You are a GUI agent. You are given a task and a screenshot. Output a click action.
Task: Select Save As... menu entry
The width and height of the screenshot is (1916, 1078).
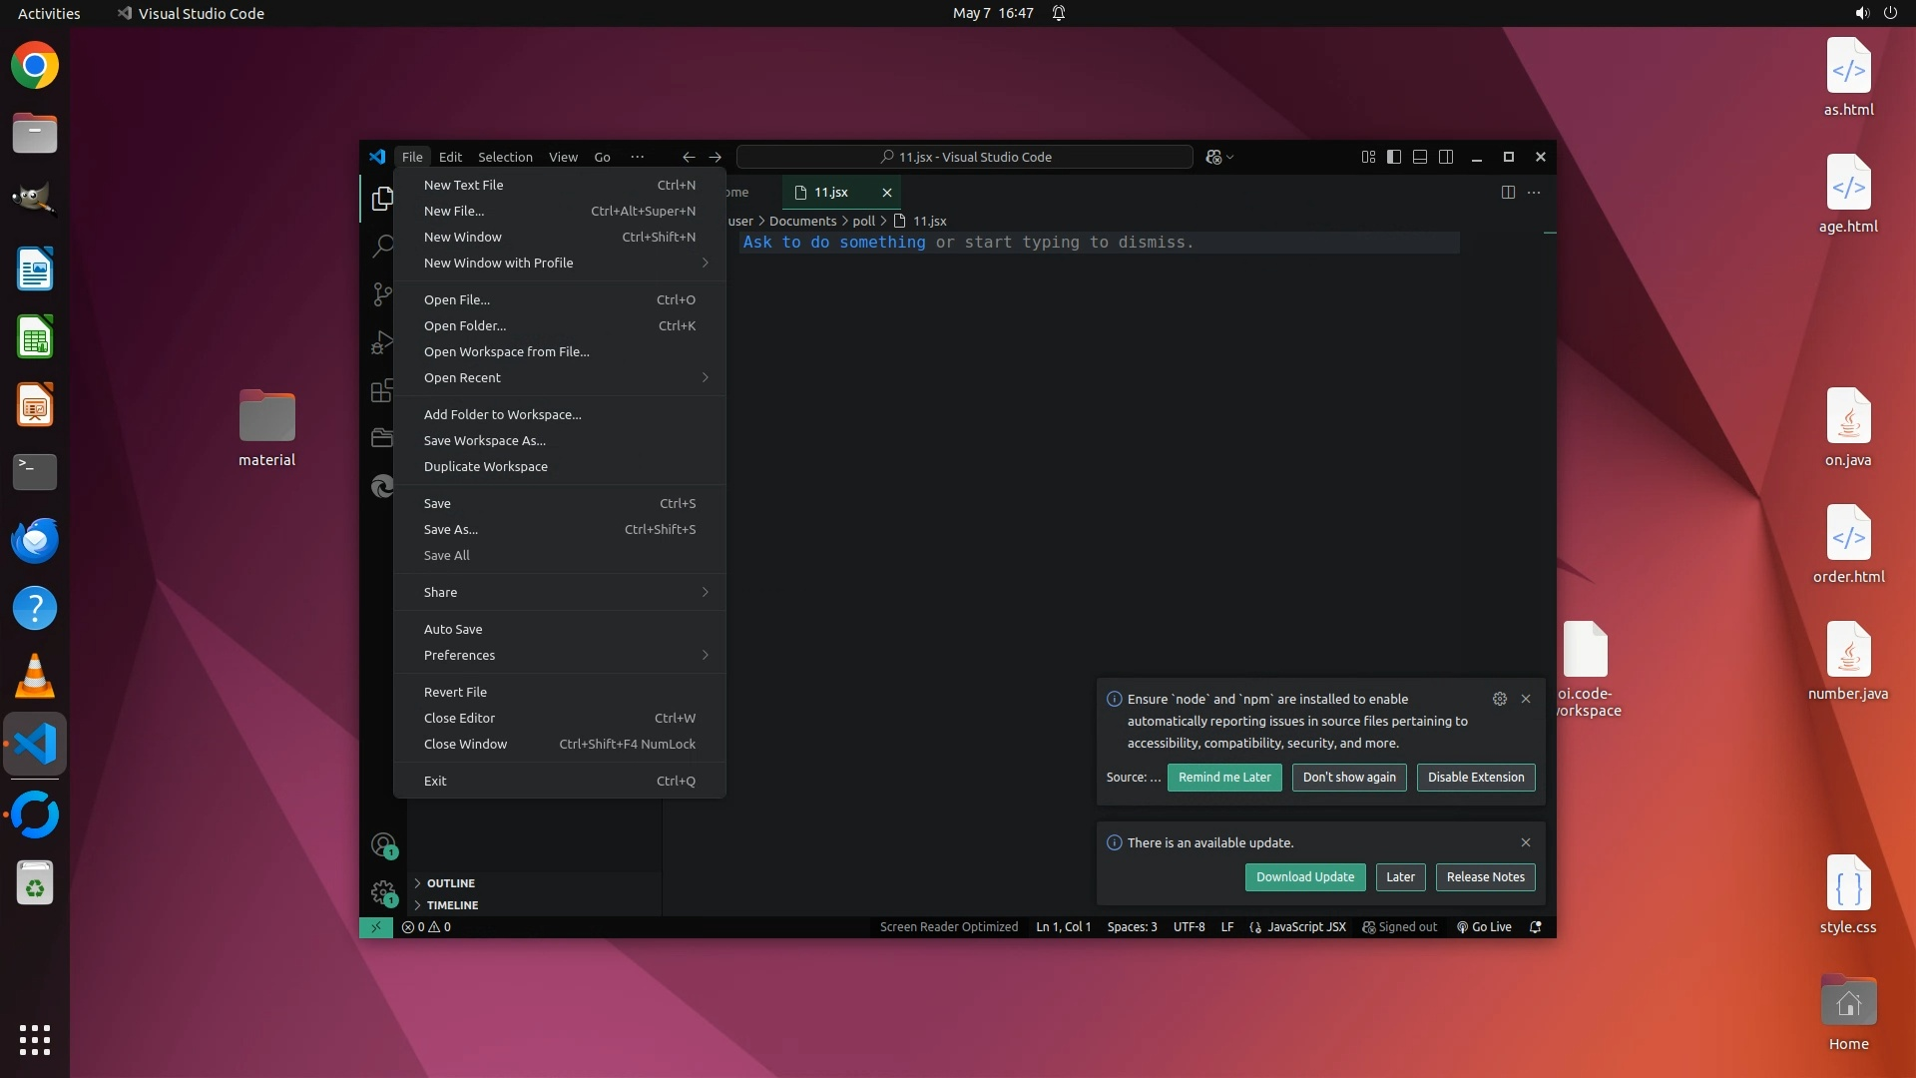[x=451, y=529]
